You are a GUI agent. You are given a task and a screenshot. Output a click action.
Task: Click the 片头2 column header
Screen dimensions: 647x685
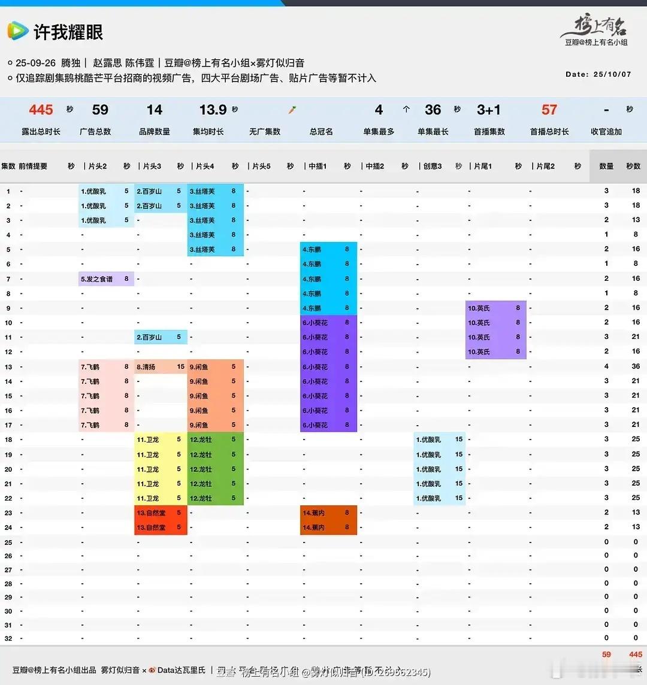click(98, 166)
